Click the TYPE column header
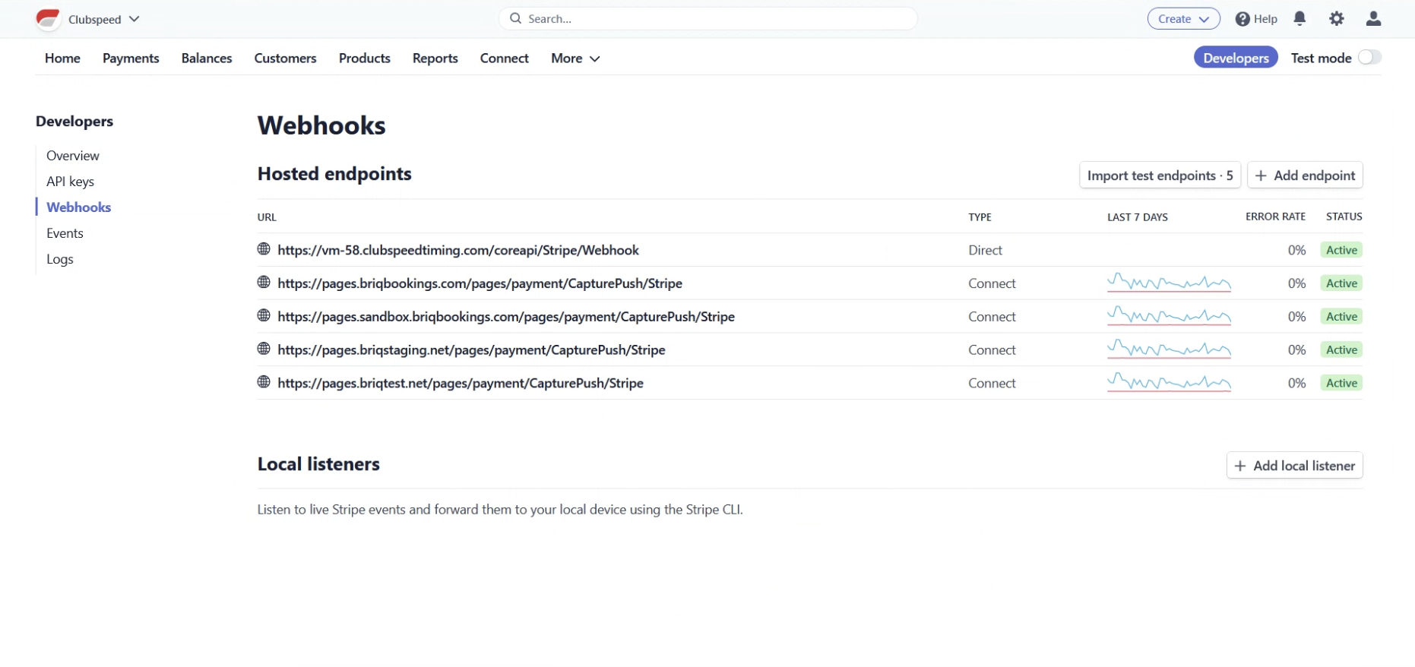 980,217
